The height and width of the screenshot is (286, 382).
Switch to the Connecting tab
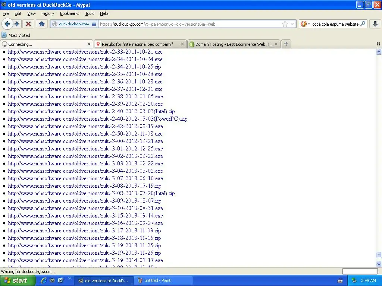(47, 44)
